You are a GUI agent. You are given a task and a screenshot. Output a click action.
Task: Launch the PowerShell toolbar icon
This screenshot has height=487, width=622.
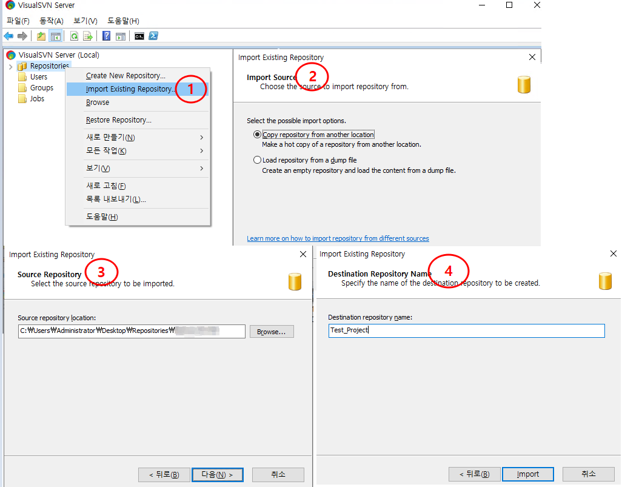click(x=153, y=36)
